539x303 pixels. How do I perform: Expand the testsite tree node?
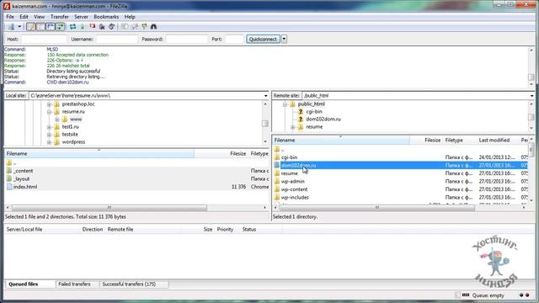tap(49, 135)
